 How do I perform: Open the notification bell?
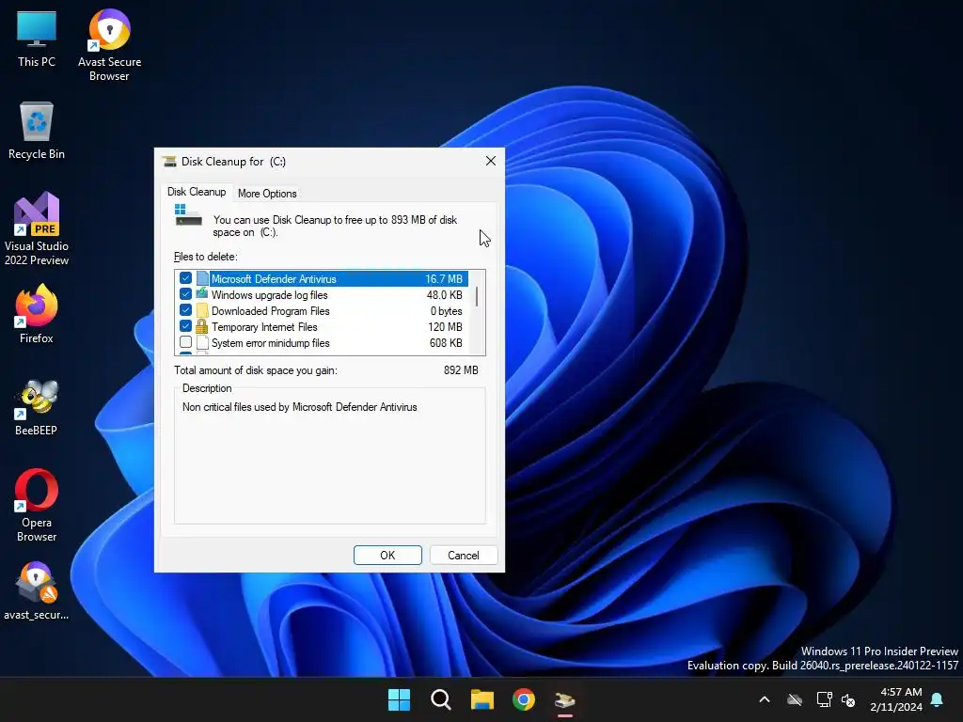(938, 699)
